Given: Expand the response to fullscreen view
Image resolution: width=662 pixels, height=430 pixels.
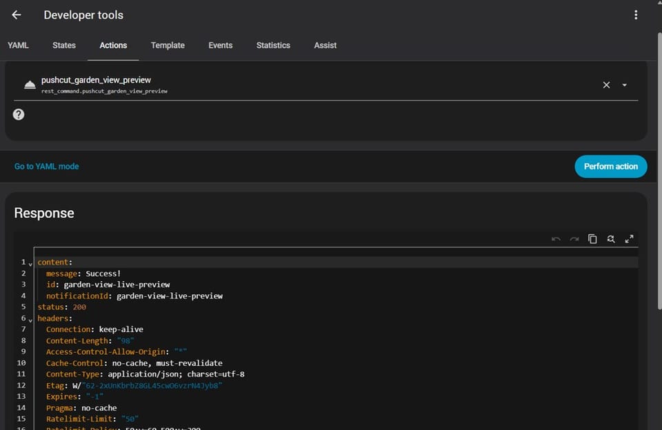Looking at the screenshot, I should coord(630,238).
